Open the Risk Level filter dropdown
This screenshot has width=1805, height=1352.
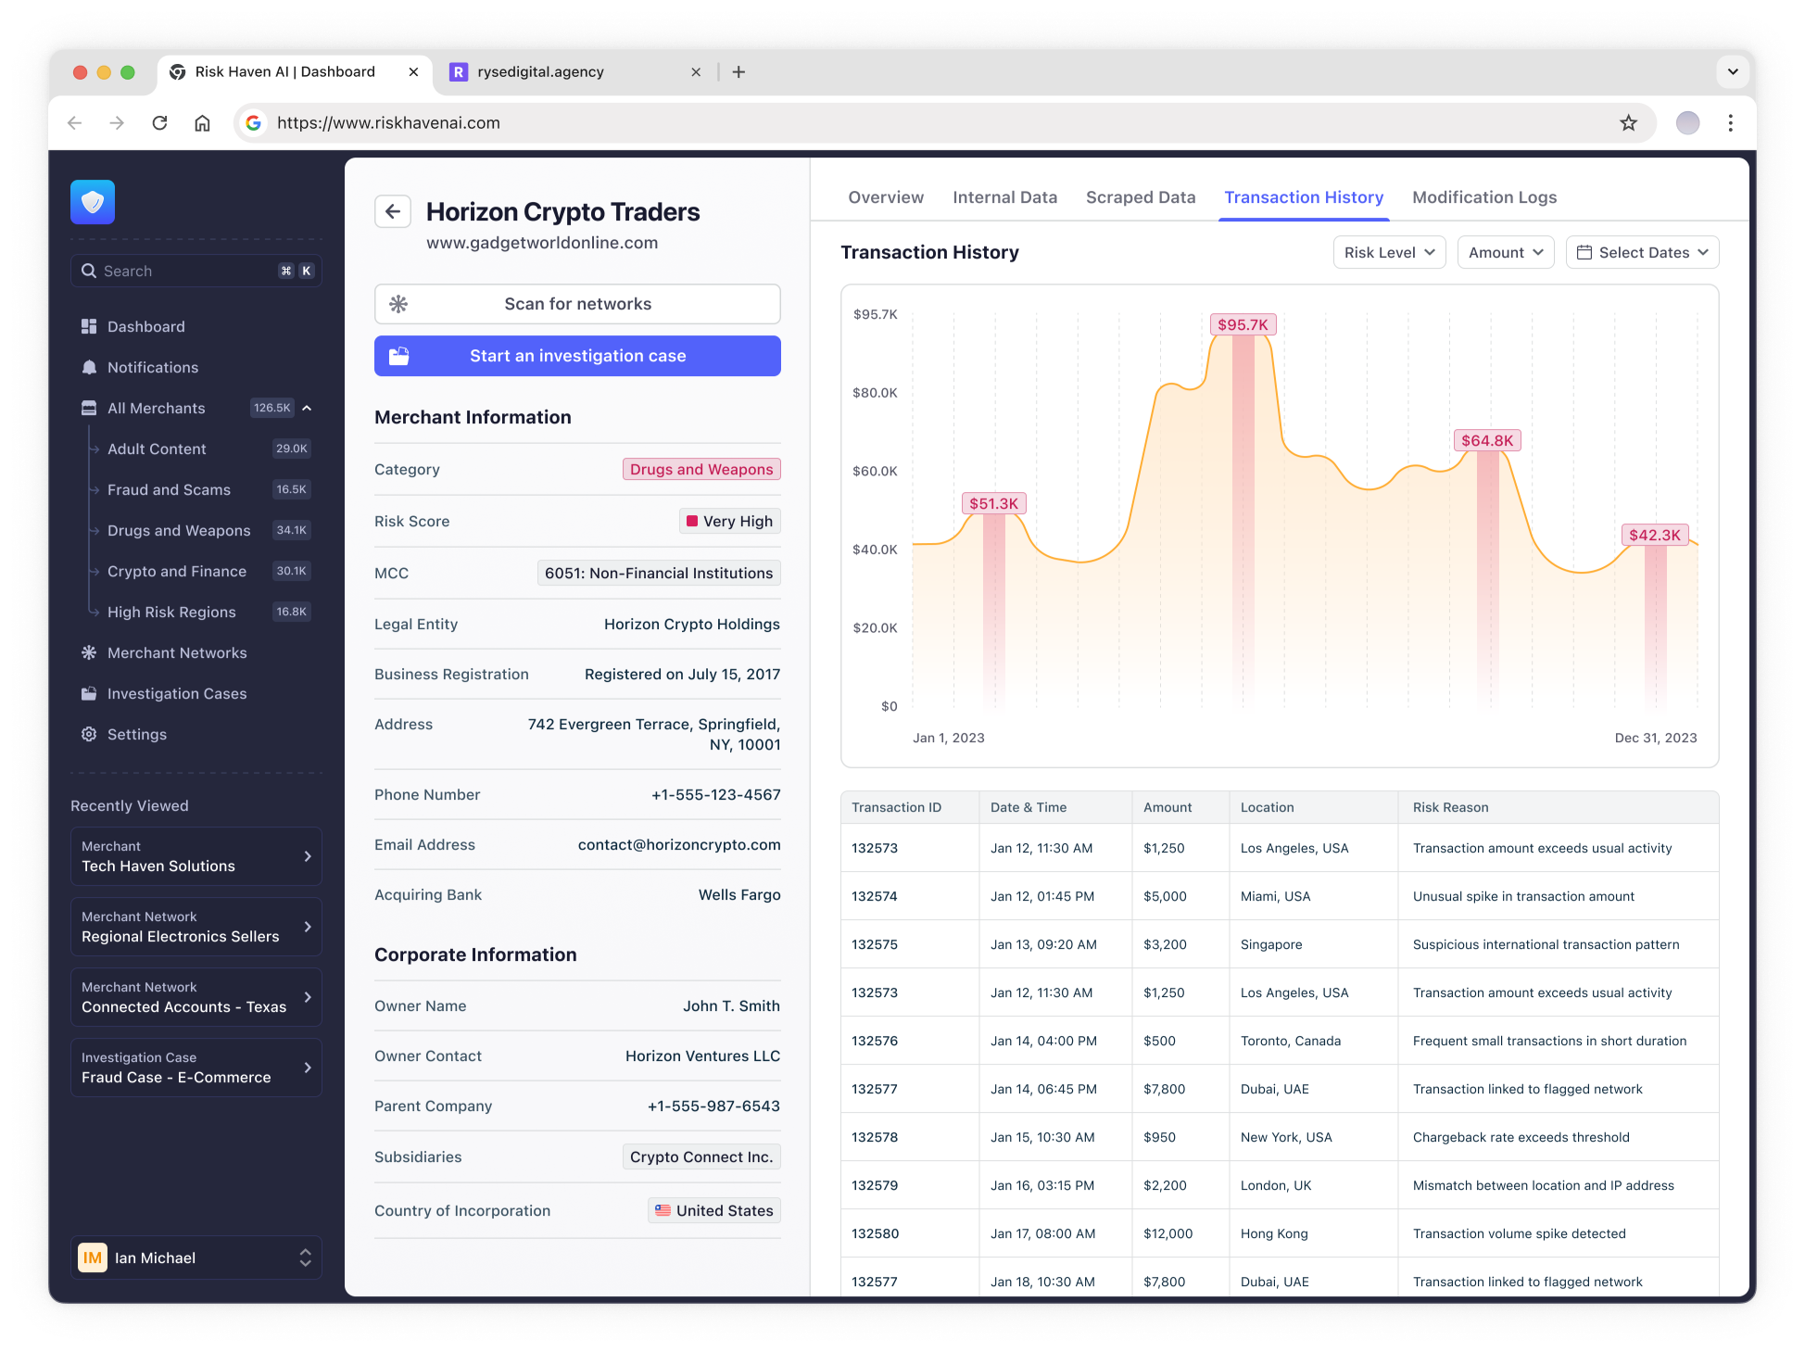(1388, 253)
